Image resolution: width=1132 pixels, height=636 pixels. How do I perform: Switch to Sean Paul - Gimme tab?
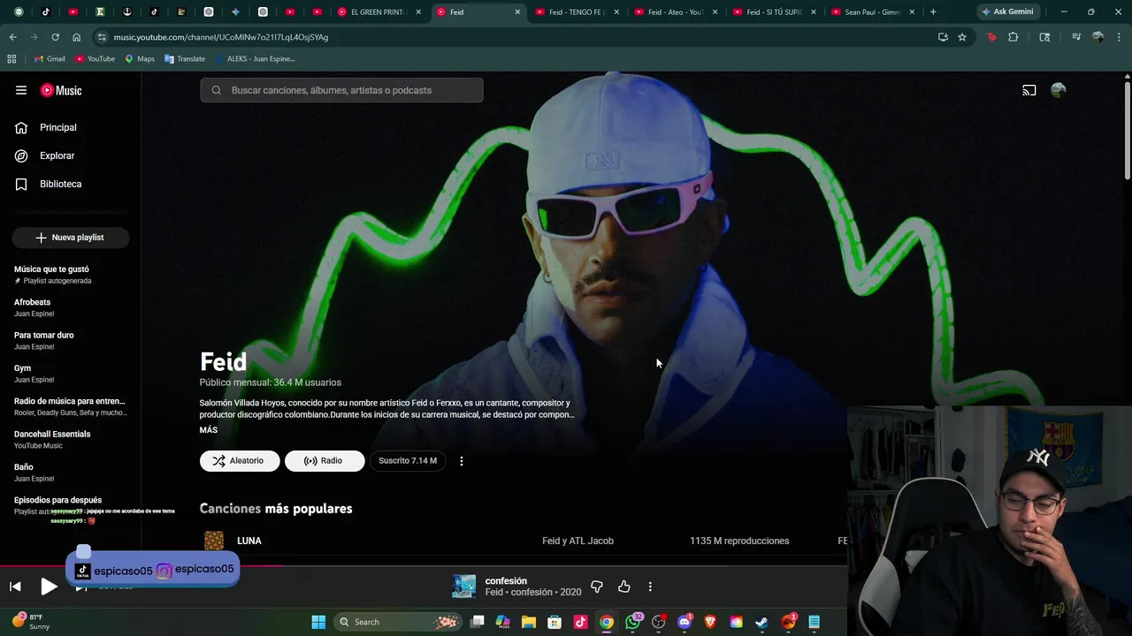coord(875,12)
